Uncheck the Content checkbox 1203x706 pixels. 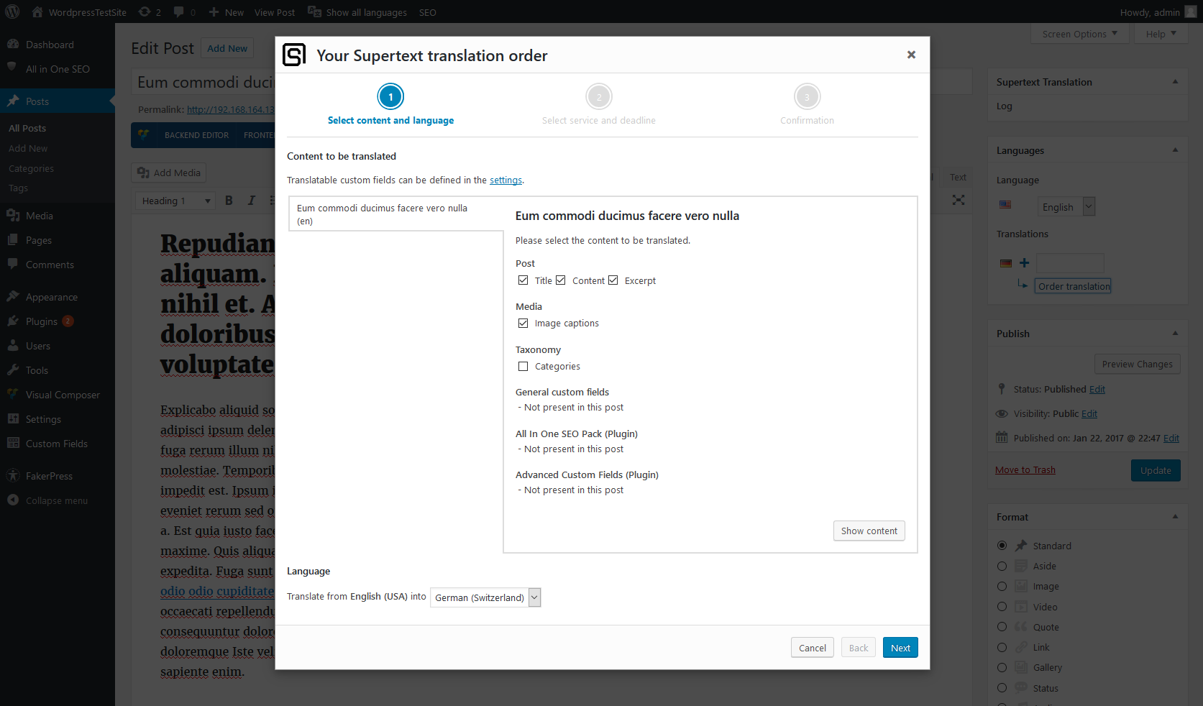[x=561, y=280]
